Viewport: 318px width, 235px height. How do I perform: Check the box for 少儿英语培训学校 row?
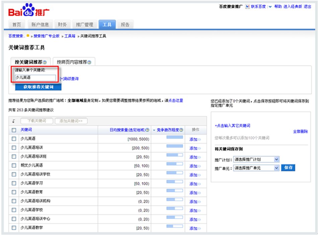tap(14, 174)
